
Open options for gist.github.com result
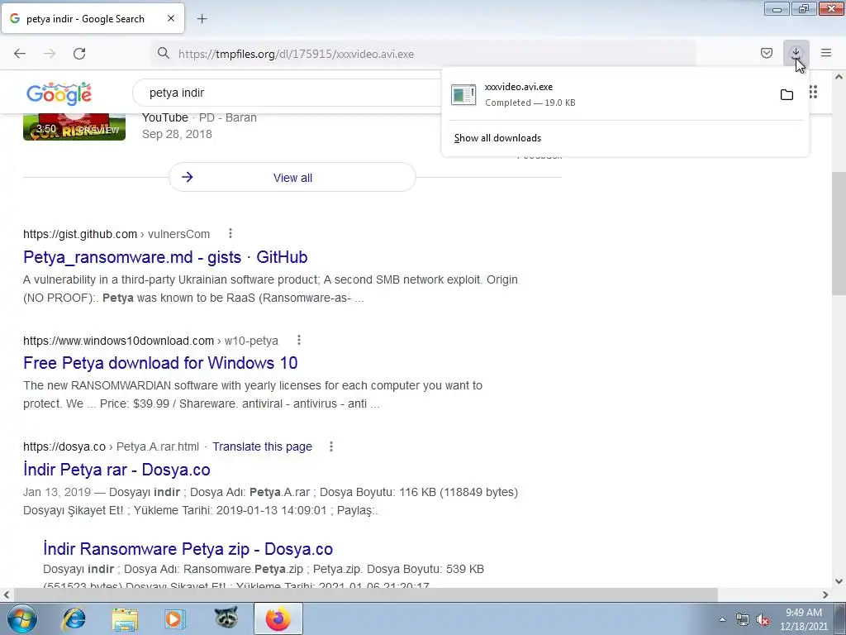(231, 233)
